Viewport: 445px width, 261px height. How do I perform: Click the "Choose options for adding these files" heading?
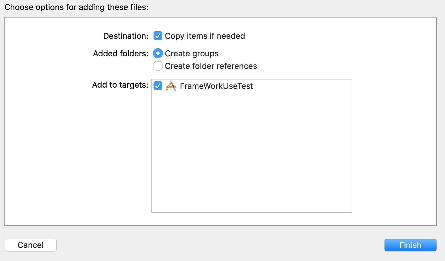coord(76,7)
